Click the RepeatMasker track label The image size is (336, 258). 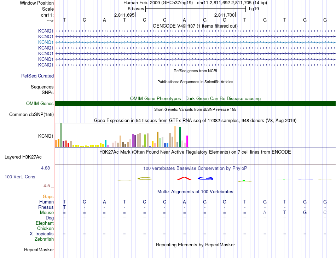tap(39, 250)
